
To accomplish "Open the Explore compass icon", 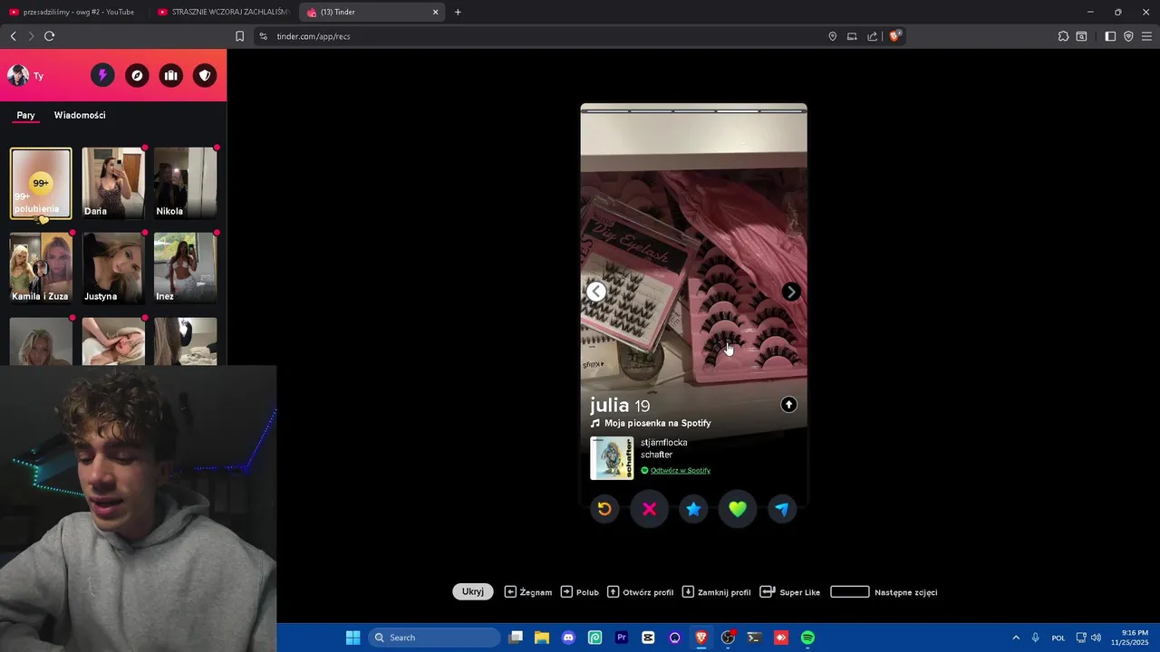I will pyautogui.click(x=137, y=75).
